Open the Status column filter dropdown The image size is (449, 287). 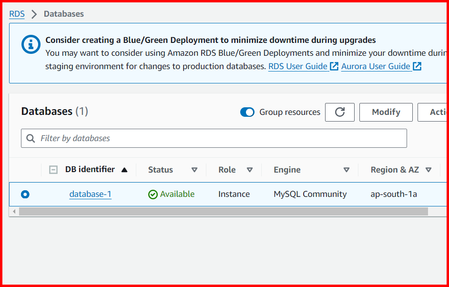tap(194, 170)
